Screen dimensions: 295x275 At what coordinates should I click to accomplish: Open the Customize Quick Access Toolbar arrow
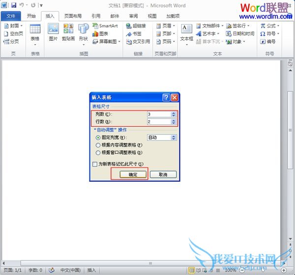click(41, 5)
